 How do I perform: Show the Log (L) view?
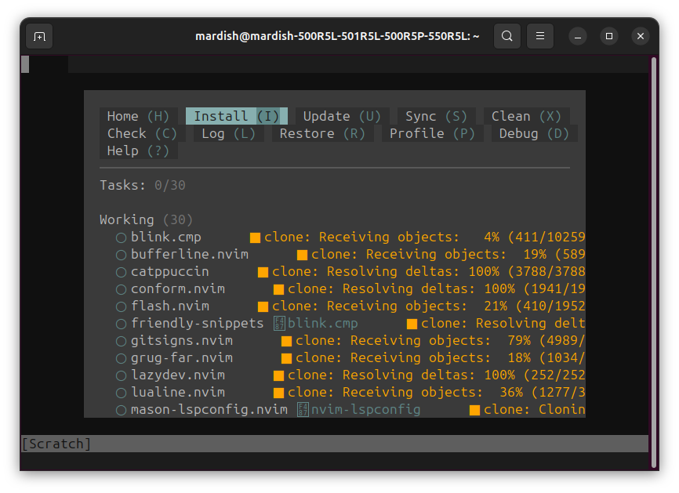point(229,134)
